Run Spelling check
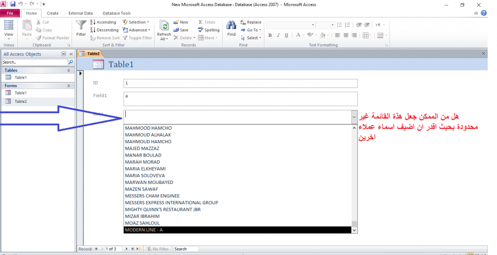This screenshot has height=255, width=497. [x=209, y=30]
